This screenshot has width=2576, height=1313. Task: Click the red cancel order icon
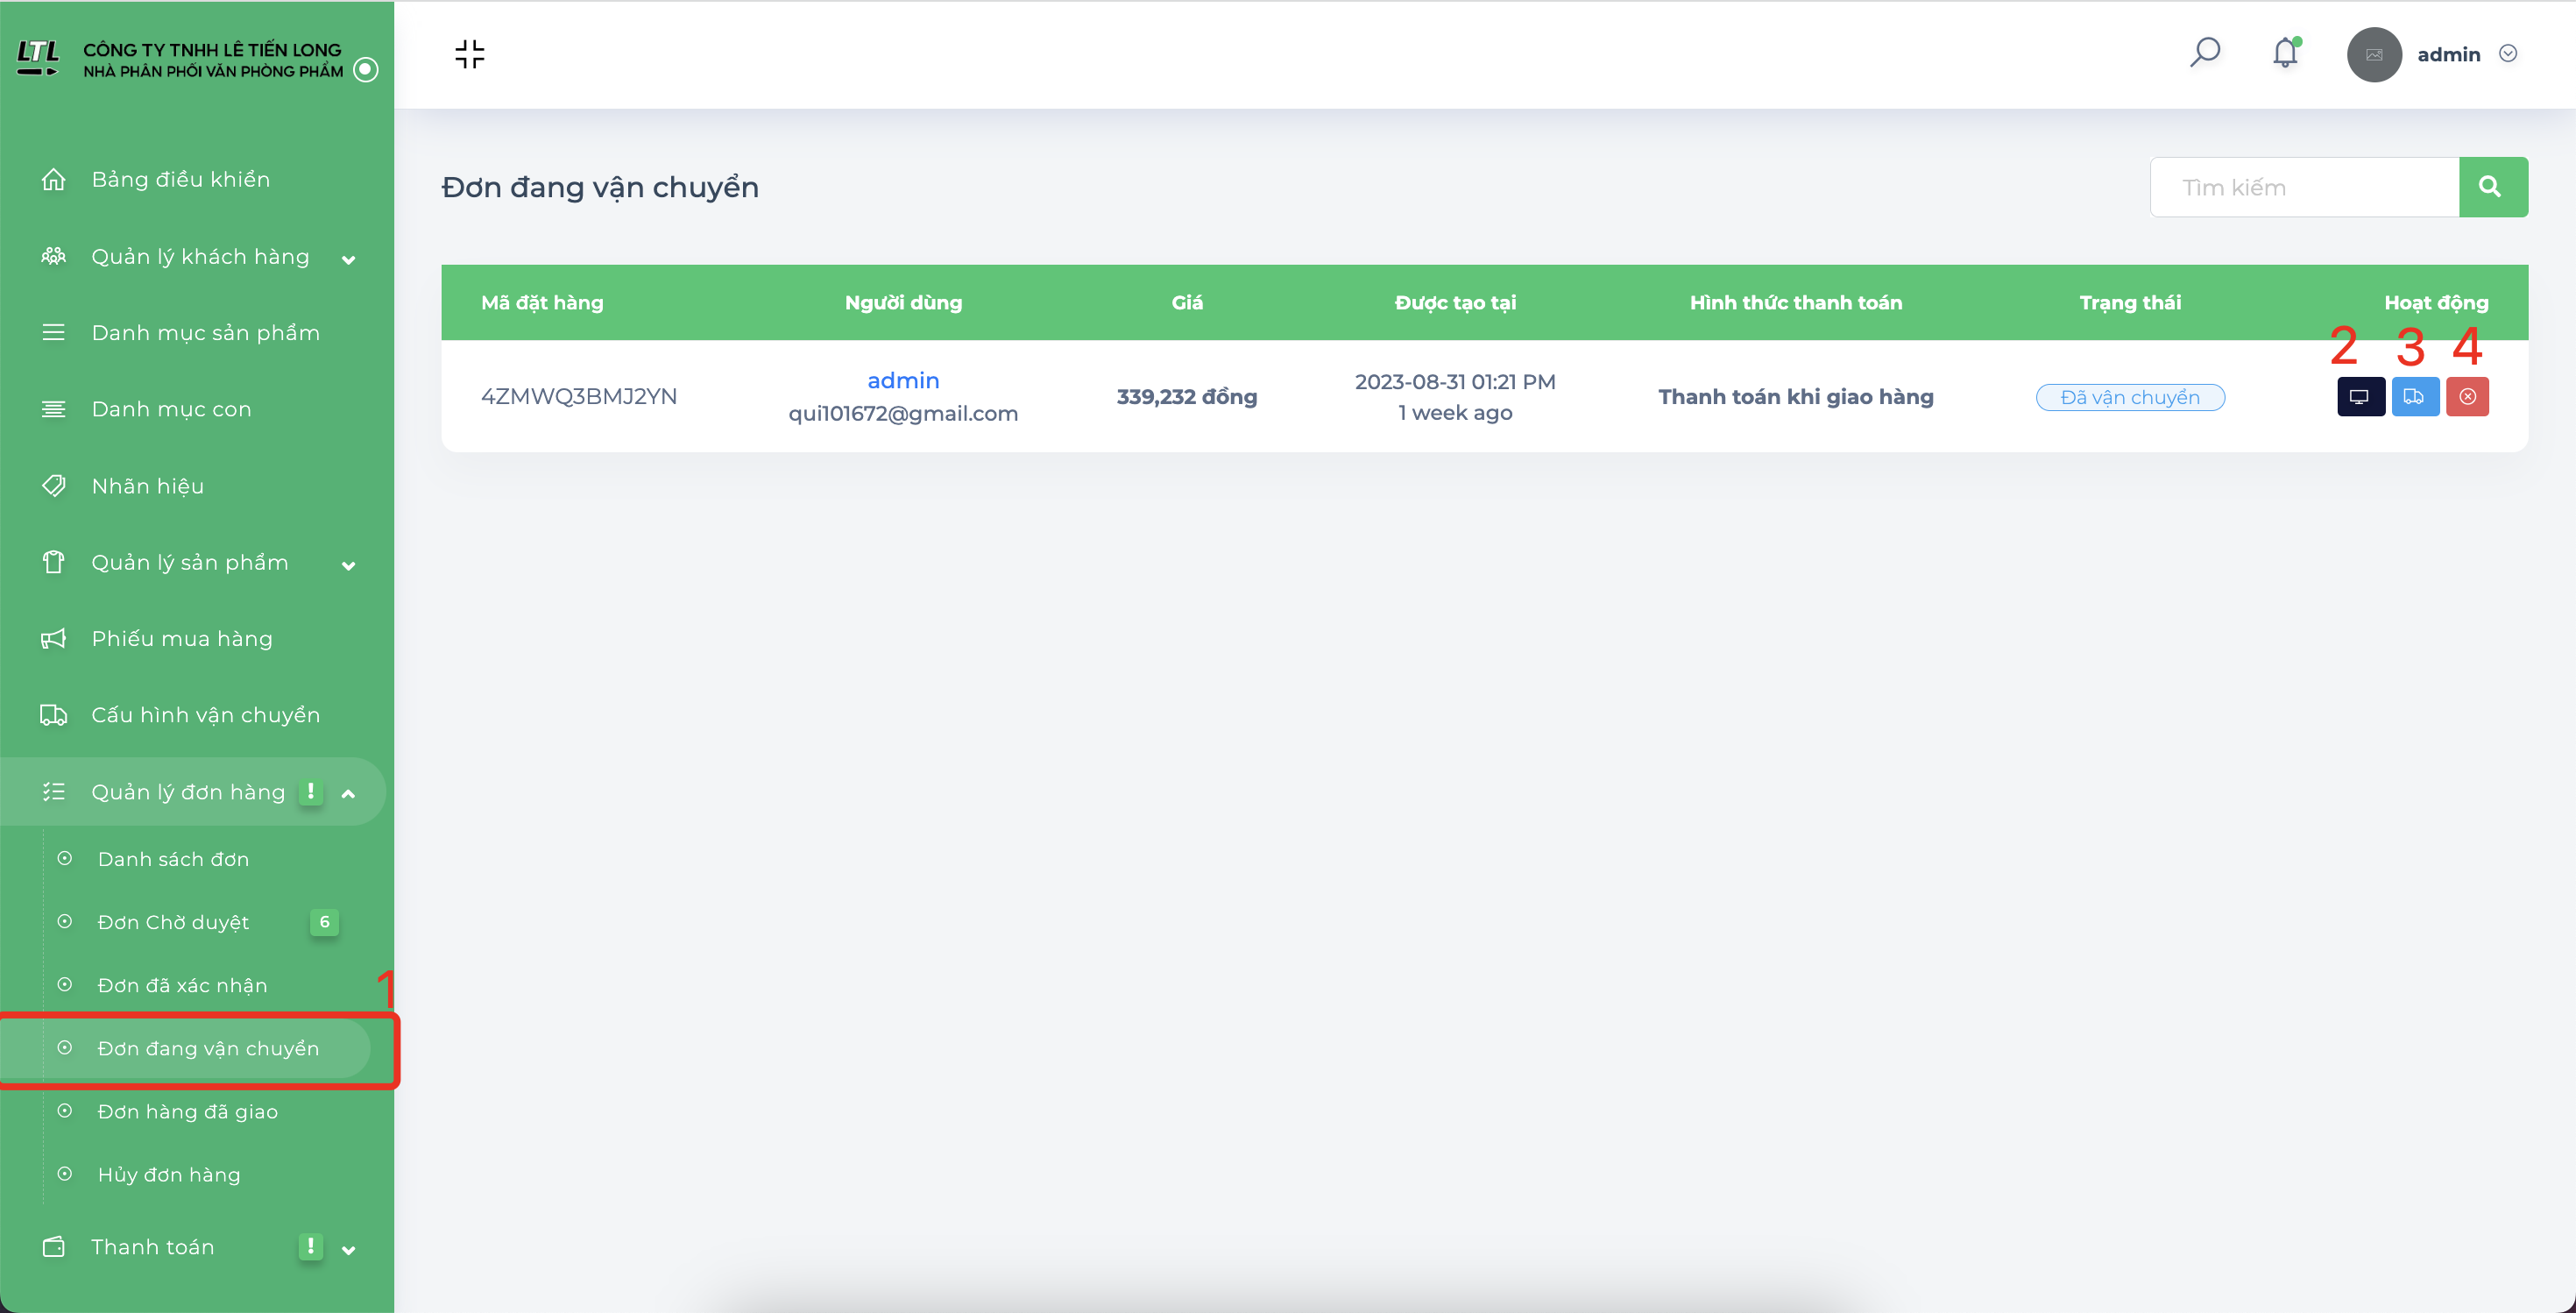[2467, 397]
